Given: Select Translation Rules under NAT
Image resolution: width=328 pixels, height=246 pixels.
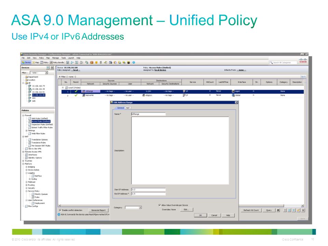Looking at the screenshot, I should [39, 143].
